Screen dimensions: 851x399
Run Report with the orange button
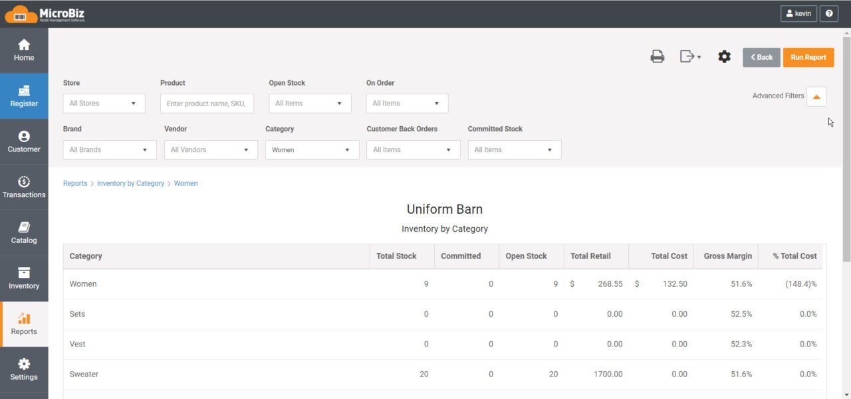(x=808, y=57)
